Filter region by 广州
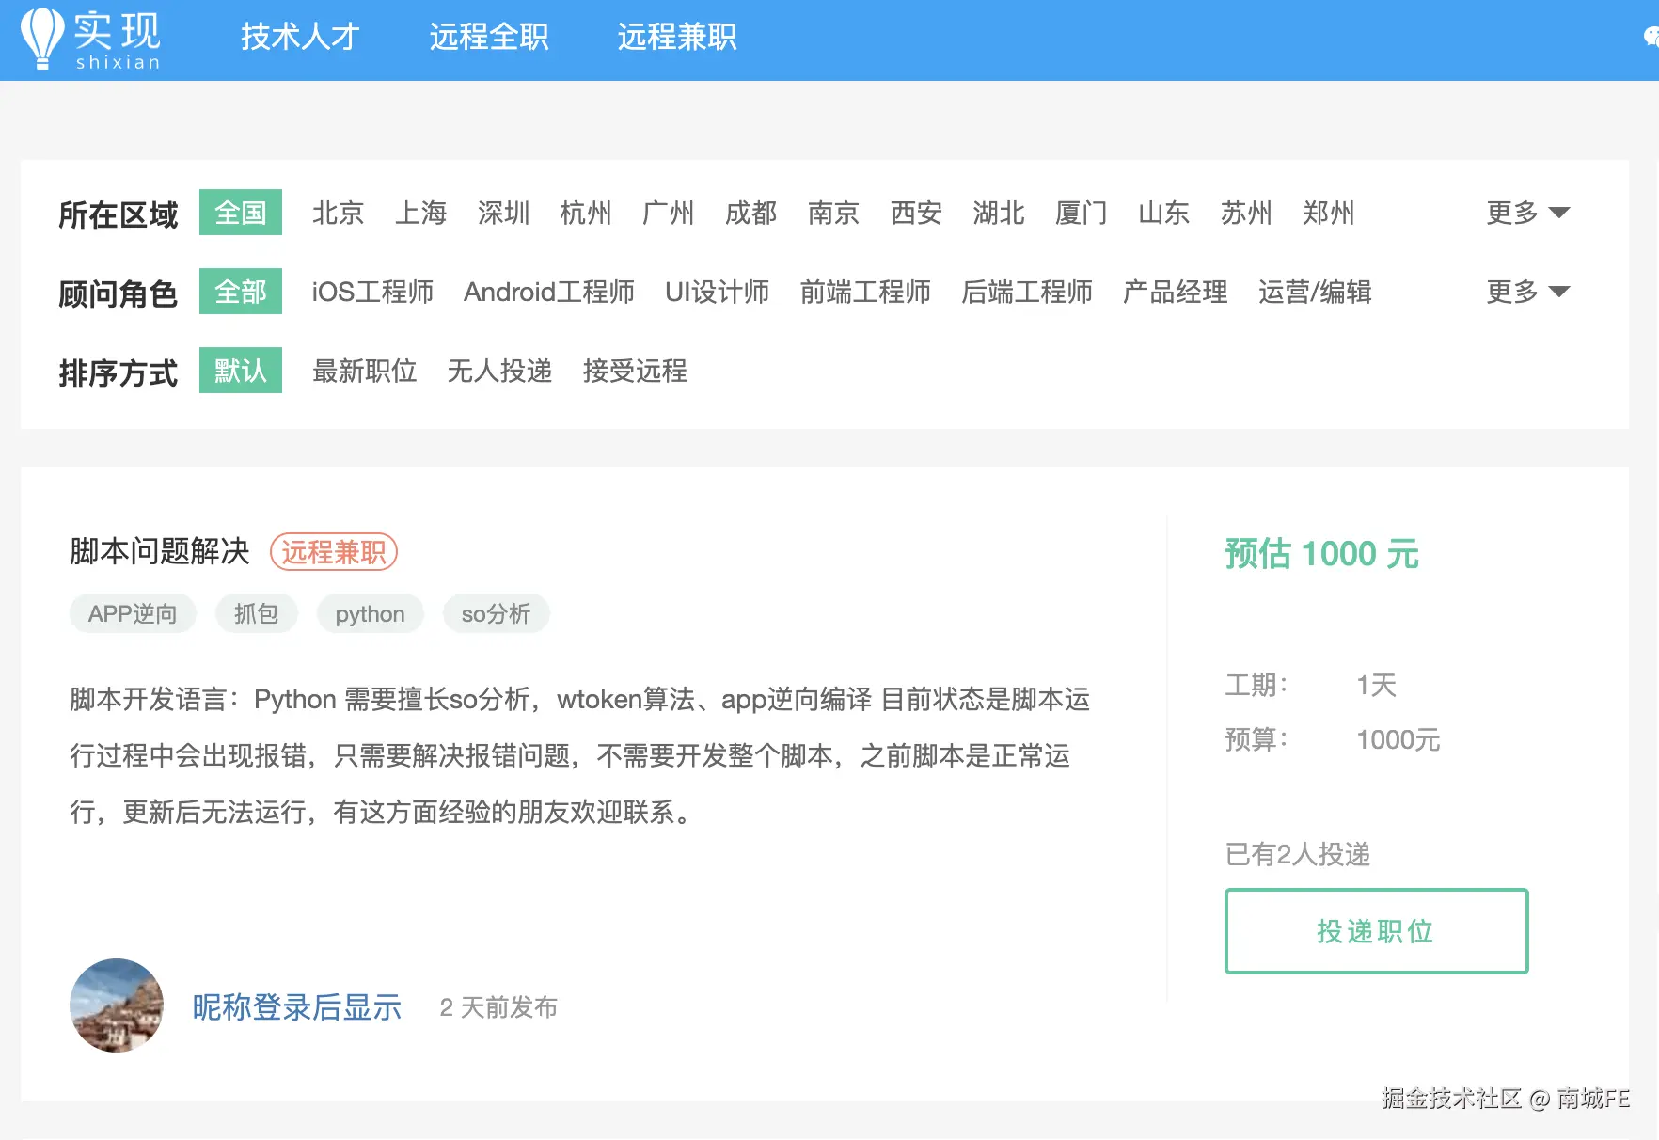 [x=668, y=214]
